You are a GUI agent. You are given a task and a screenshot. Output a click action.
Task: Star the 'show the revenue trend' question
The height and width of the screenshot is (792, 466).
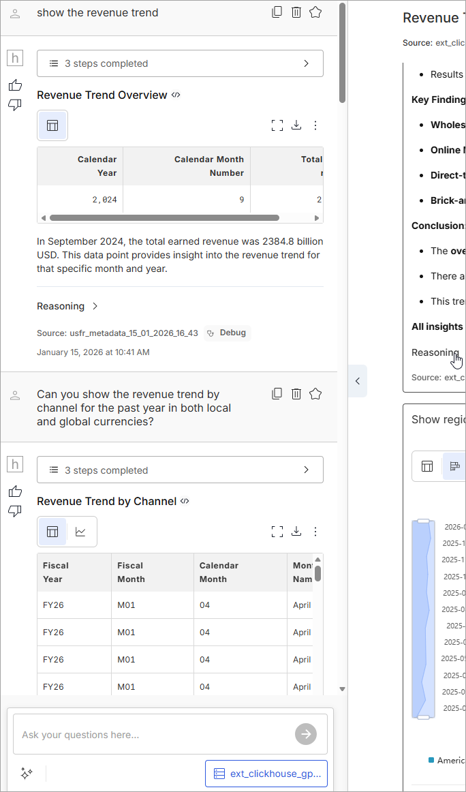tap(315, 12)
